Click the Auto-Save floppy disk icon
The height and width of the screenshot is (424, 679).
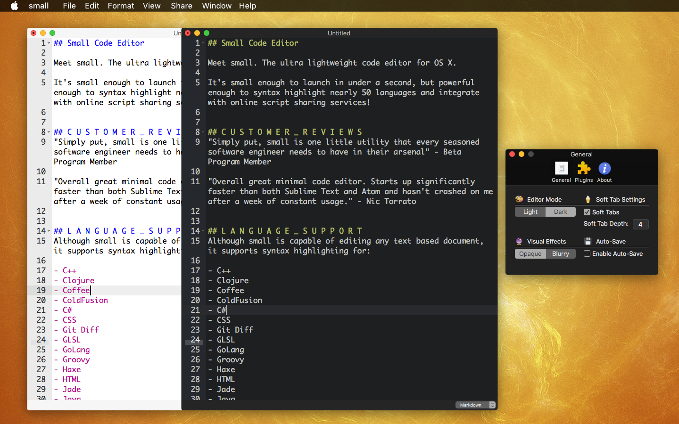[x=588, y=241]
